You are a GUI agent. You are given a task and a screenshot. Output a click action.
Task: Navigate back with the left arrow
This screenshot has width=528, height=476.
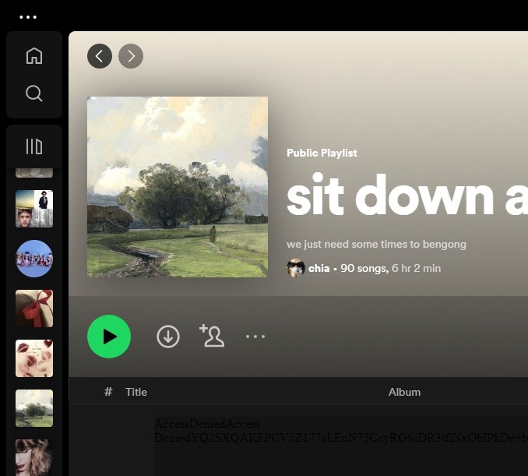point(100,56)
